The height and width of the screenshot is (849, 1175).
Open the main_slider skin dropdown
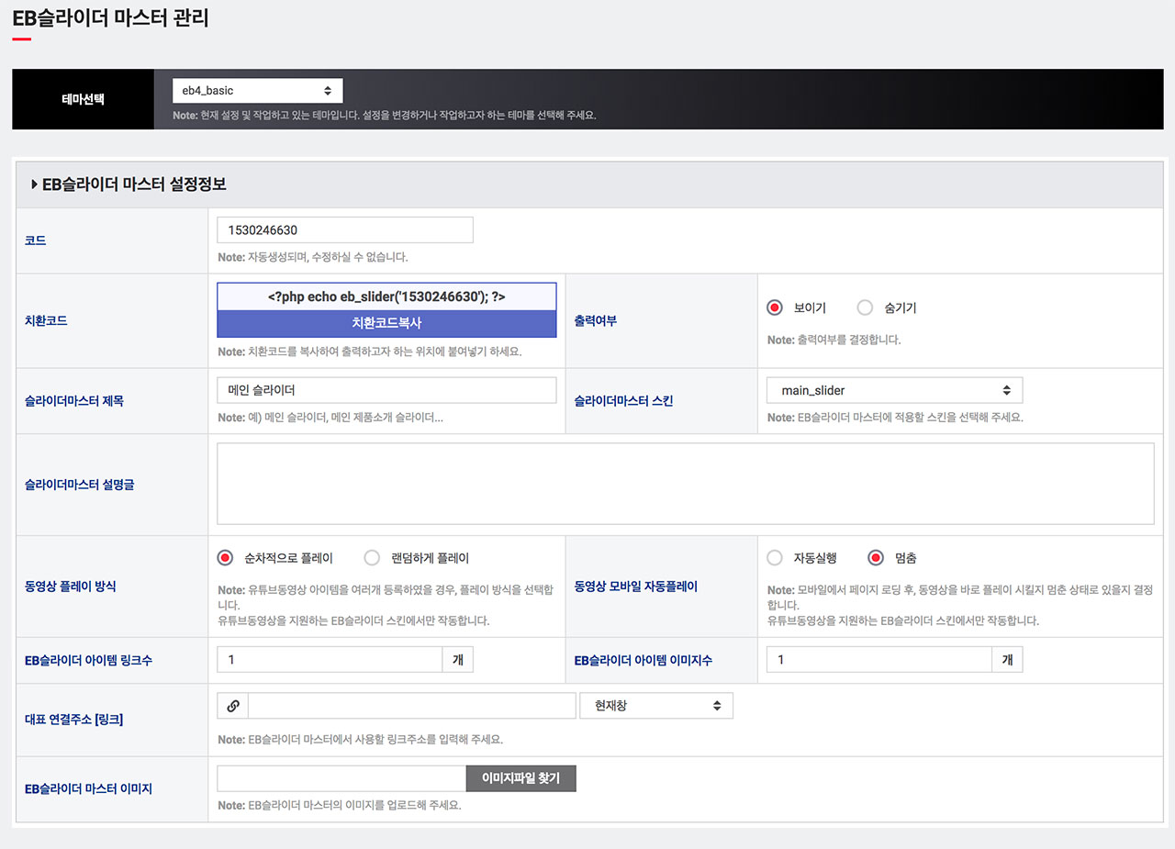(895, 390)
